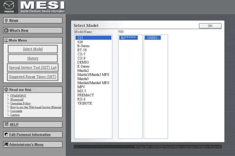The image size is (235, 156).
Task: Pick DEMIO from the model list
Action: [x=93, y=62]
